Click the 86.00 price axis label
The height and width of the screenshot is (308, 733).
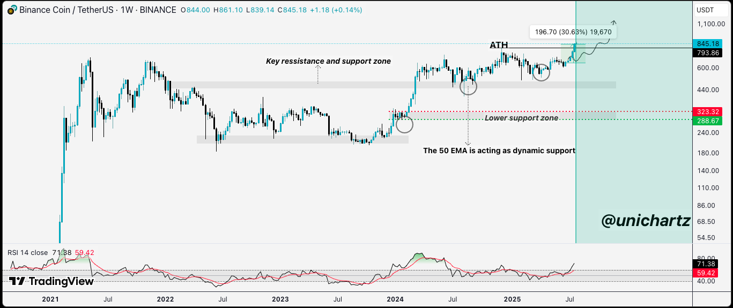click(706, 206)
